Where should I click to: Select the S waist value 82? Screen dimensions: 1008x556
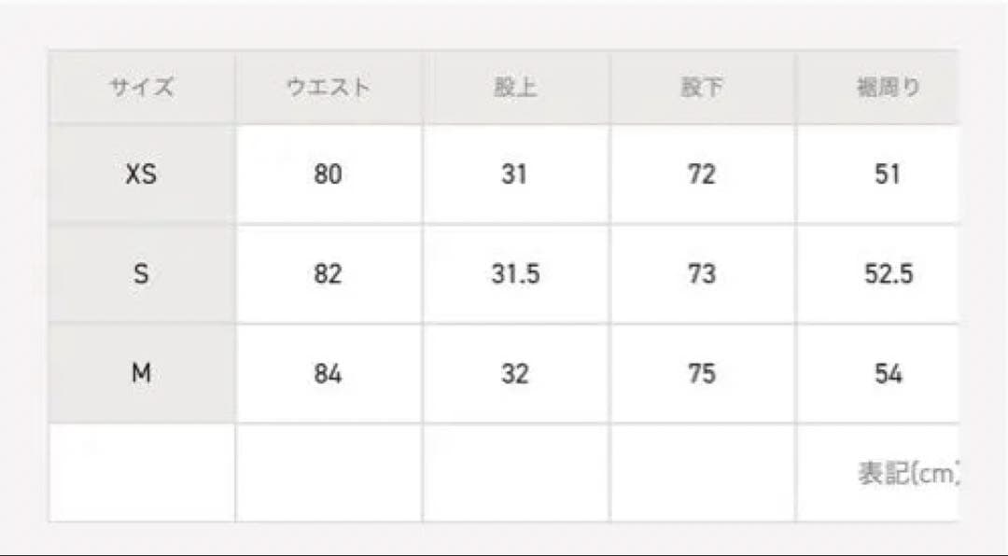[x=328, y=274]
